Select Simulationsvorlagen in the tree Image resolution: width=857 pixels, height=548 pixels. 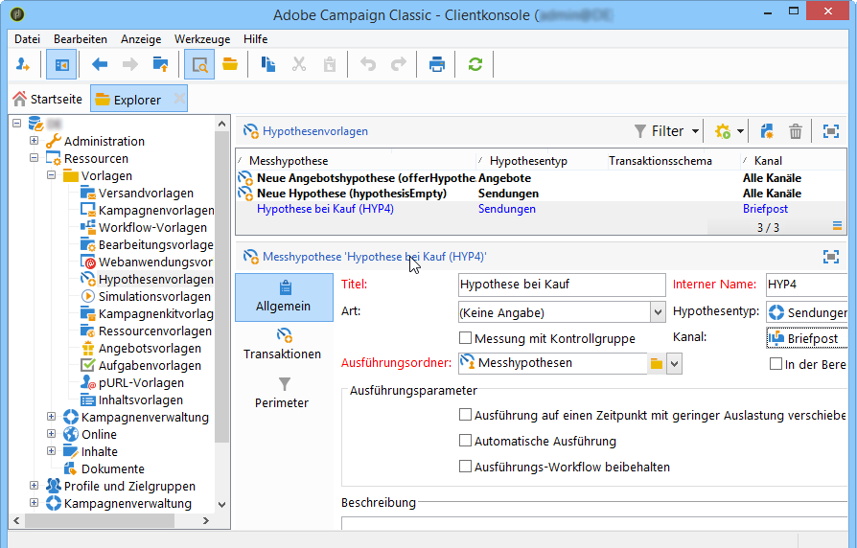pyautogui.click(x=154, y=296)
